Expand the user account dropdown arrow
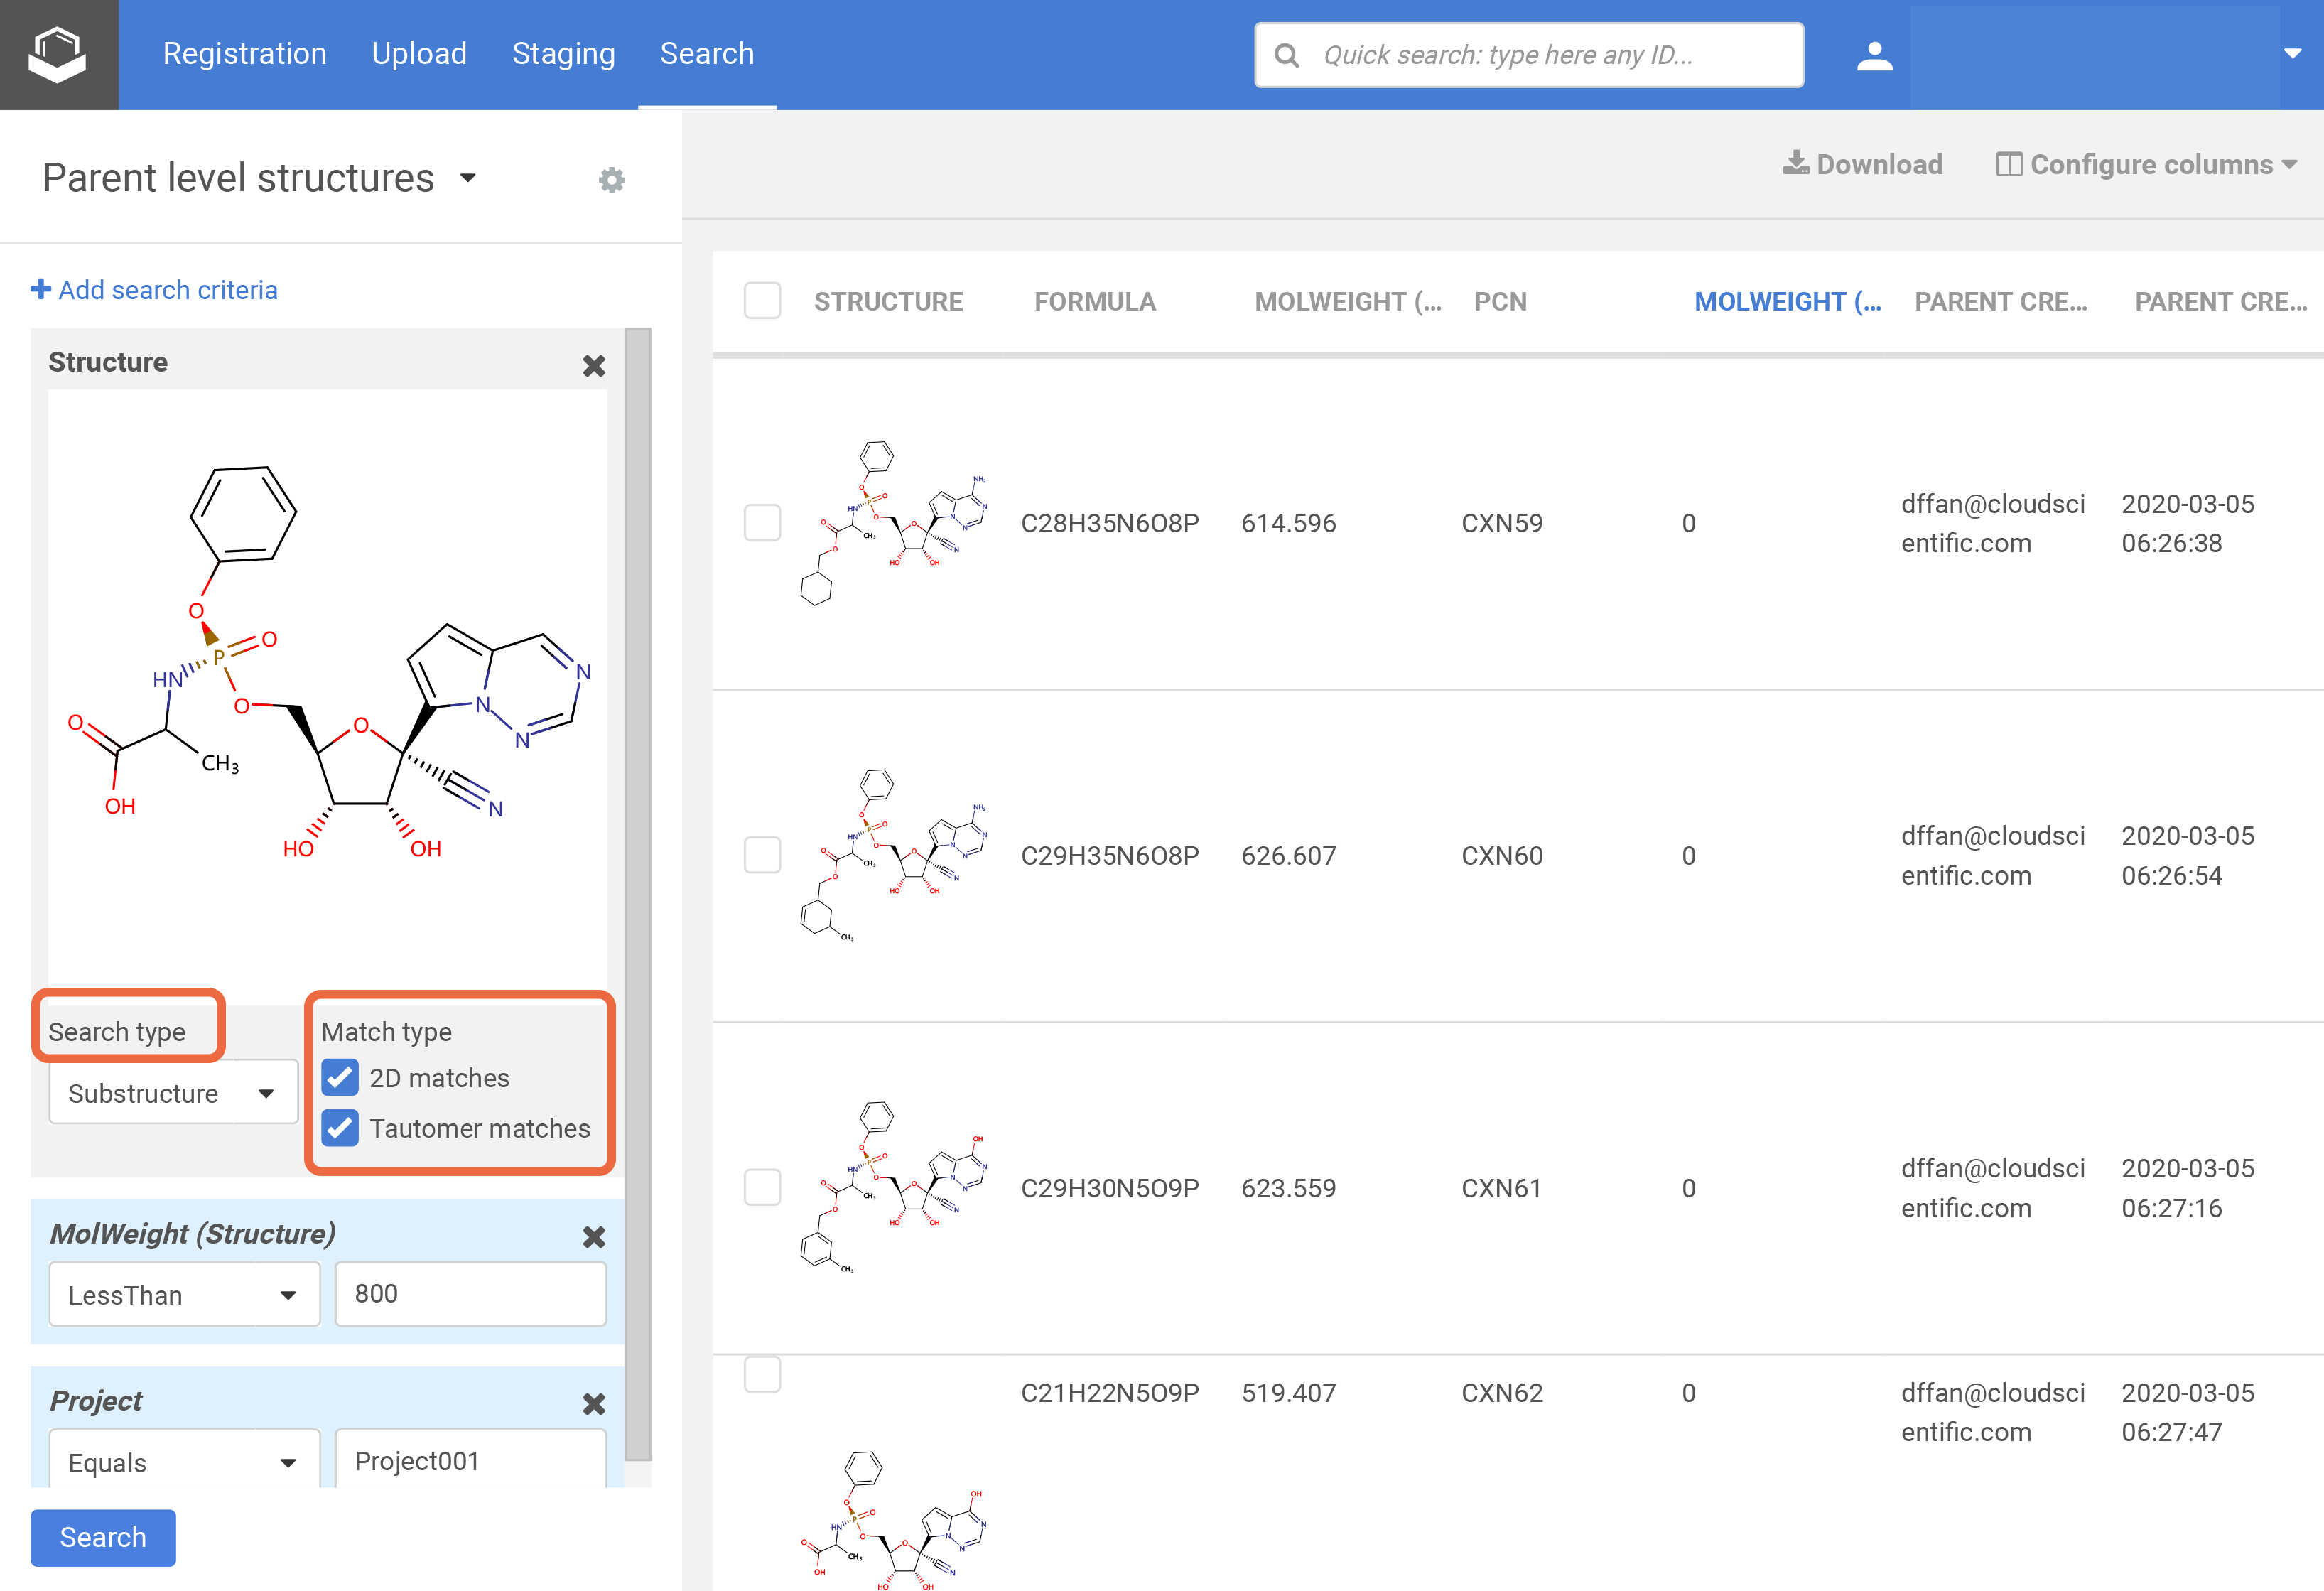This screenshot has height=1591, width=2324. (x=2293, y=54)
